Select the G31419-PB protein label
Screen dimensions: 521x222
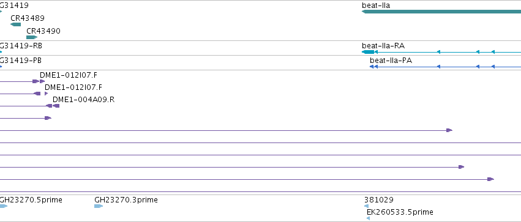tap(21, 61)
